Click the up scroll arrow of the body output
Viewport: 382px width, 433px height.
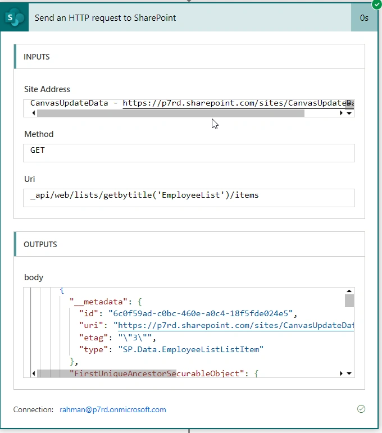pos(349,291)
